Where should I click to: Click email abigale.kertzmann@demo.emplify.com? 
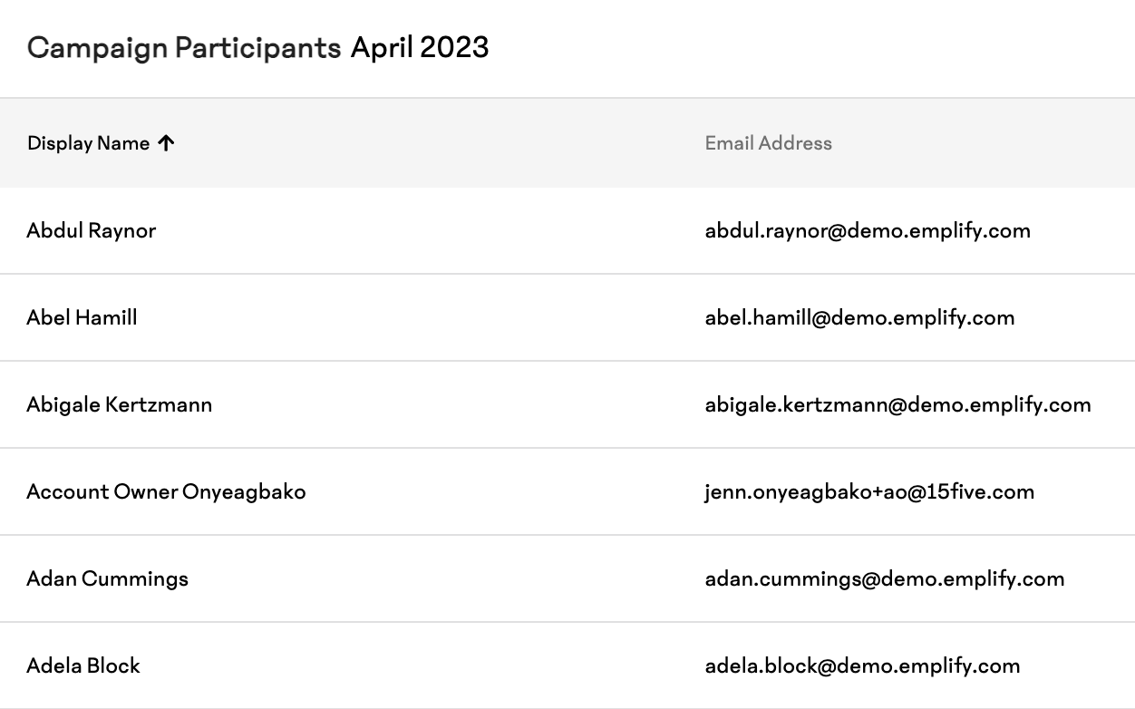click(898, 404)
